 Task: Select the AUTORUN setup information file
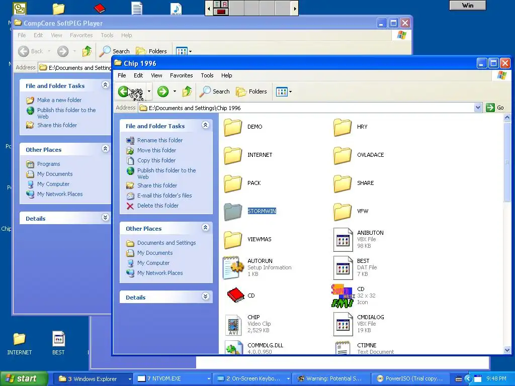pyautogui.click(x=257, y=268)
